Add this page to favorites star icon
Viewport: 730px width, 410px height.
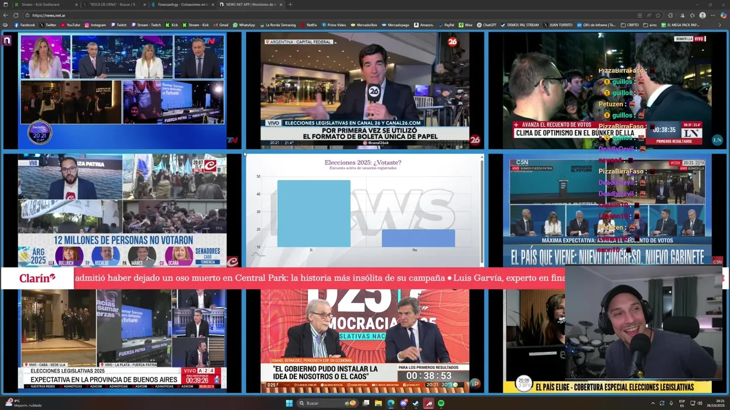pyautogui.click(x=658, y=15)
